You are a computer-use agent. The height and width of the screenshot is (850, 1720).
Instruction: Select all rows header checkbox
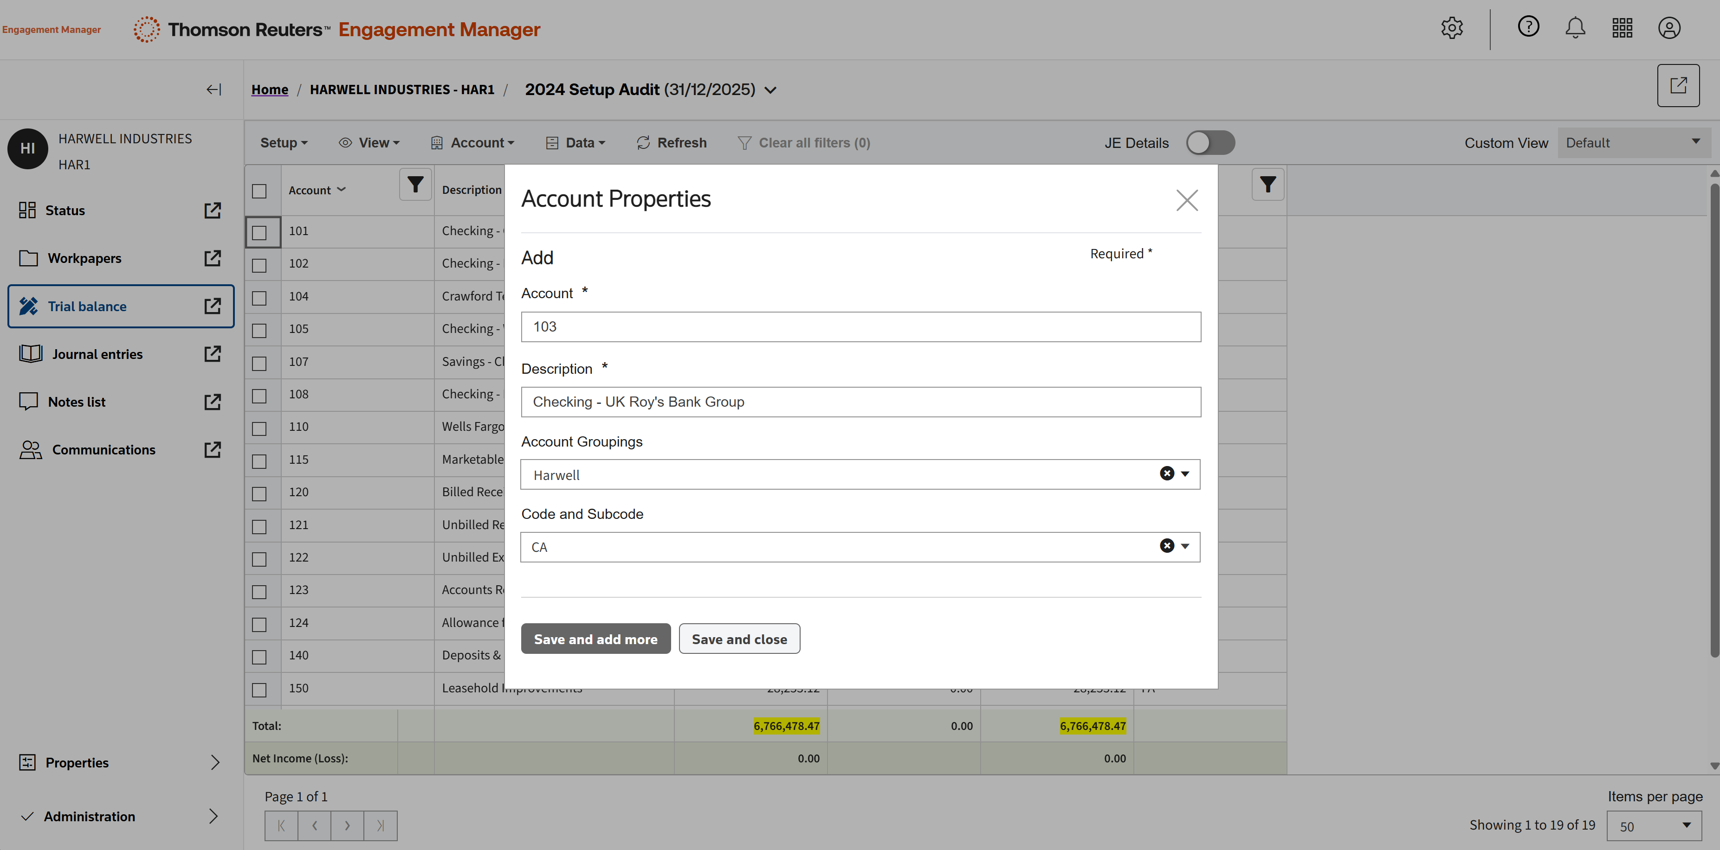click(x=259, y=191)
